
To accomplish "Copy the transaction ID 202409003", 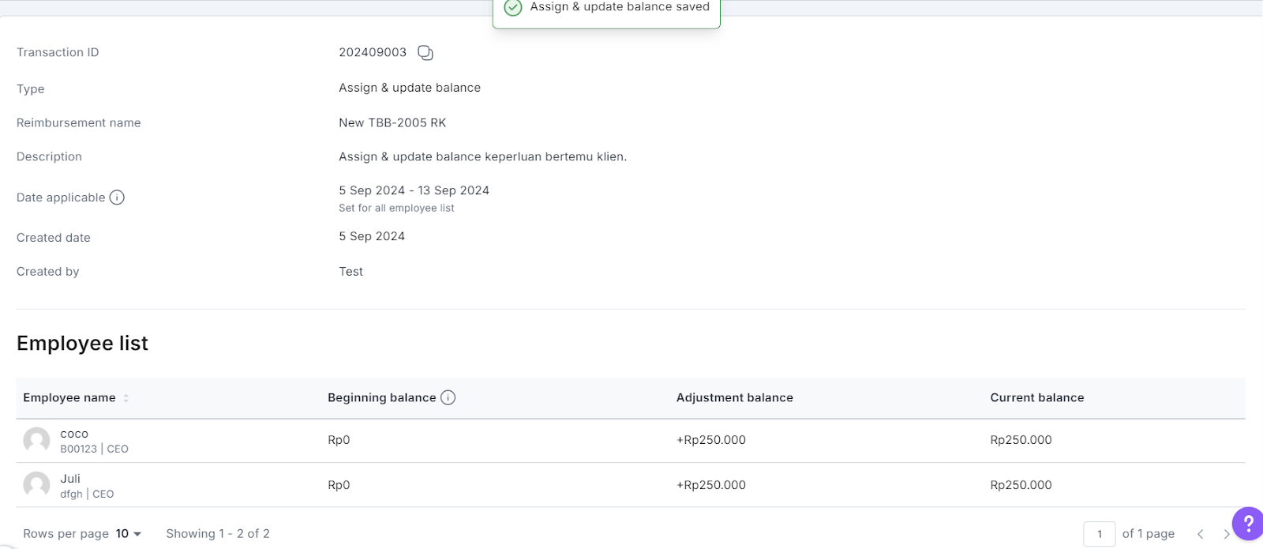I will (x=425, y=53).
